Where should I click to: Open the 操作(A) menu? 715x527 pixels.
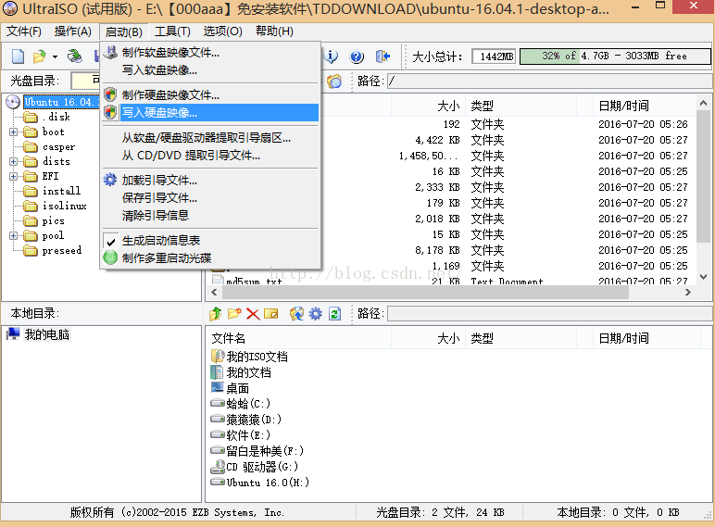(72, 31)
